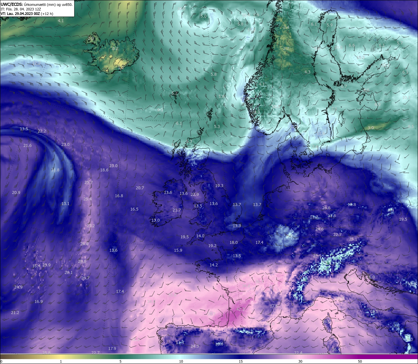
Task: Click the 15.0 value over the Balkans
Action: point(371,277)
